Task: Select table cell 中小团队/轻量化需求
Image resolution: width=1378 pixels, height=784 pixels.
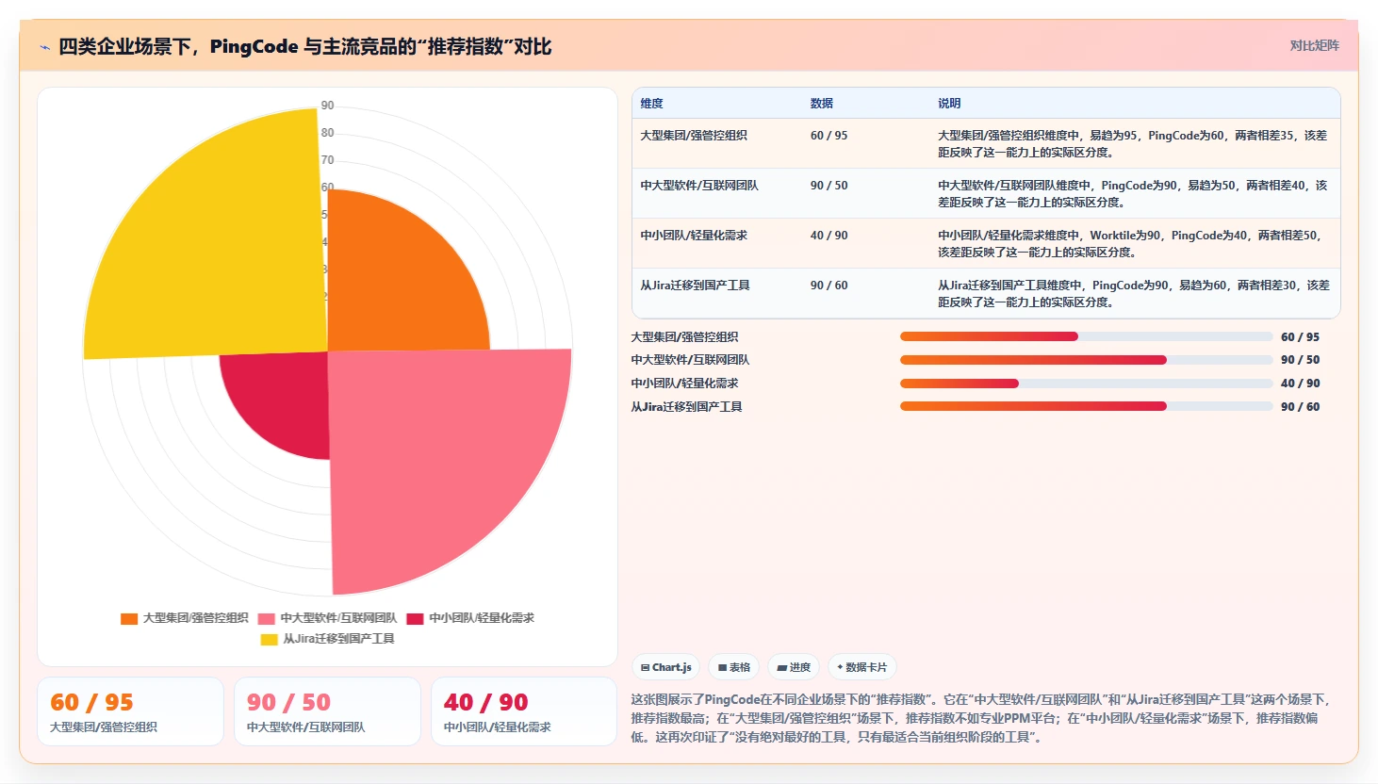Action: [694, 236]
